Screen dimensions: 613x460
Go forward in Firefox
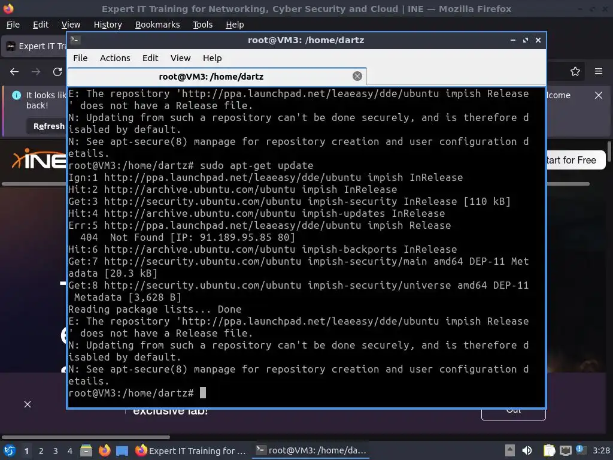coord(36,72)
